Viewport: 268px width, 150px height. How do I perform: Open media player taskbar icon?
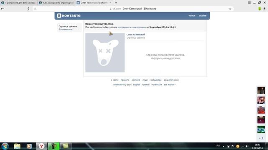(x=29, y=146)
